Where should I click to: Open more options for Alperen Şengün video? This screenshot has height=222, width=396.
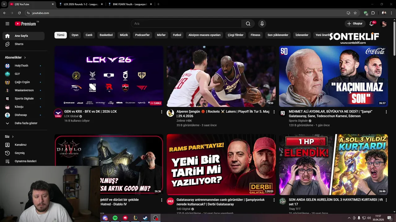[274, 112]
